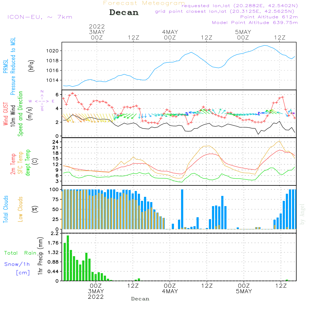Viewport: 309px width, 309px height.
Task: Select the 1018 pressure axis value
Action: coord(53,61)
